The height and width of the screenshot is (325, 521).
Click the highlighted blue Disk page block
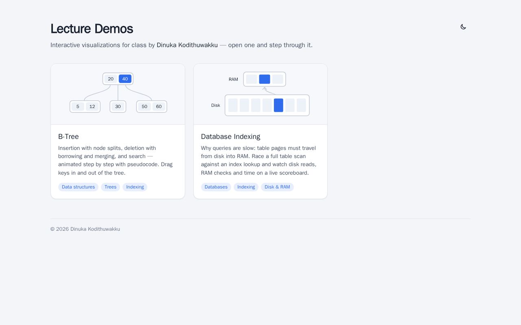[278, 105]
